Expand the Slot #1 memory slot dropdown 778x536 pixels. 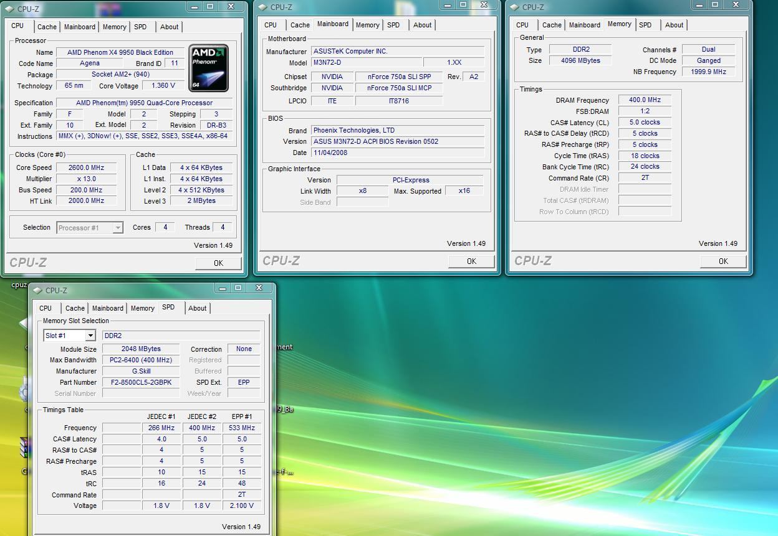tap(90, 336)
